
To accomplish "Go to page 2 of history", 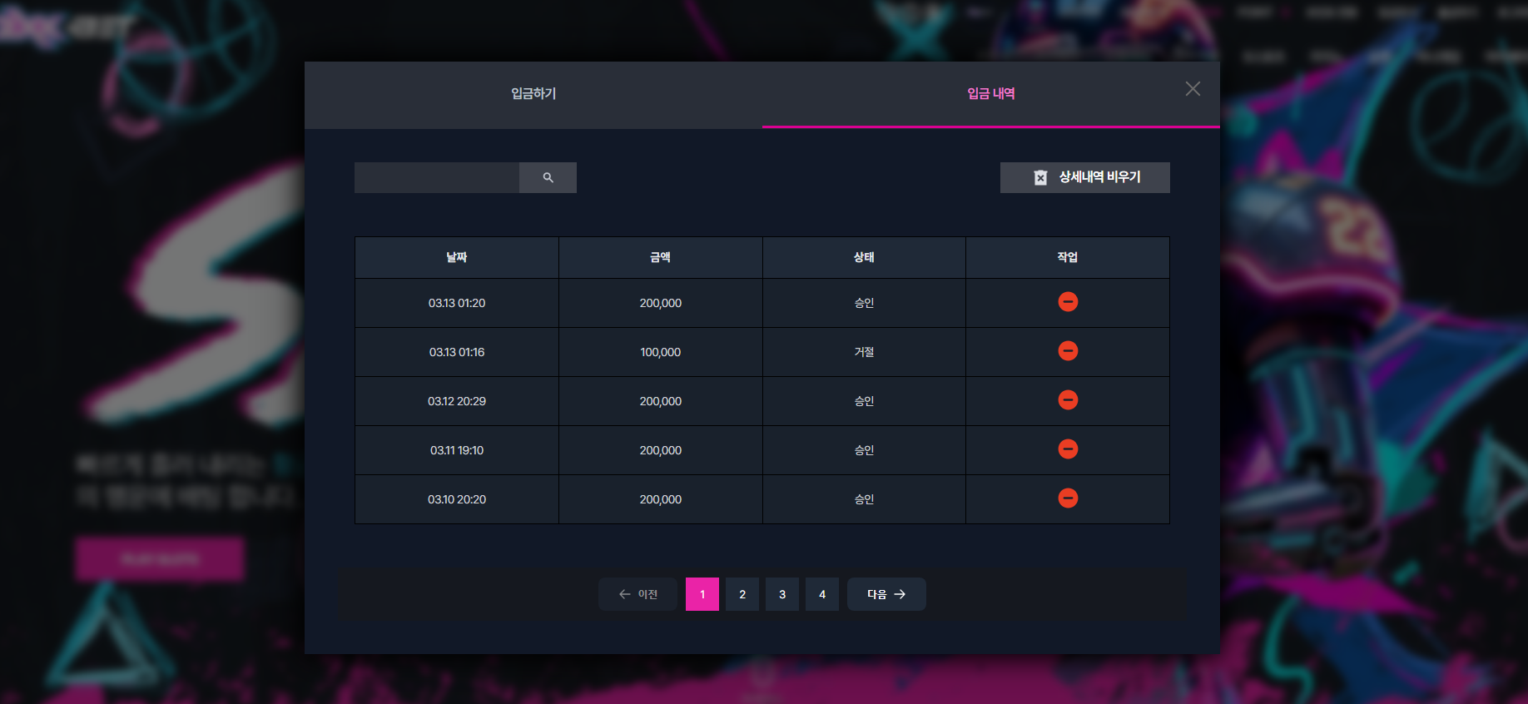I will point(742,594).
